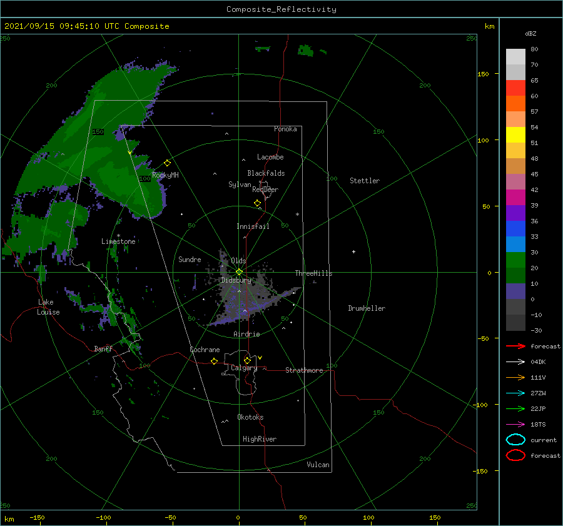Viewport: 563px width, 526px height.
Task: Click the Didsbury town label
Action: [236, 280]
